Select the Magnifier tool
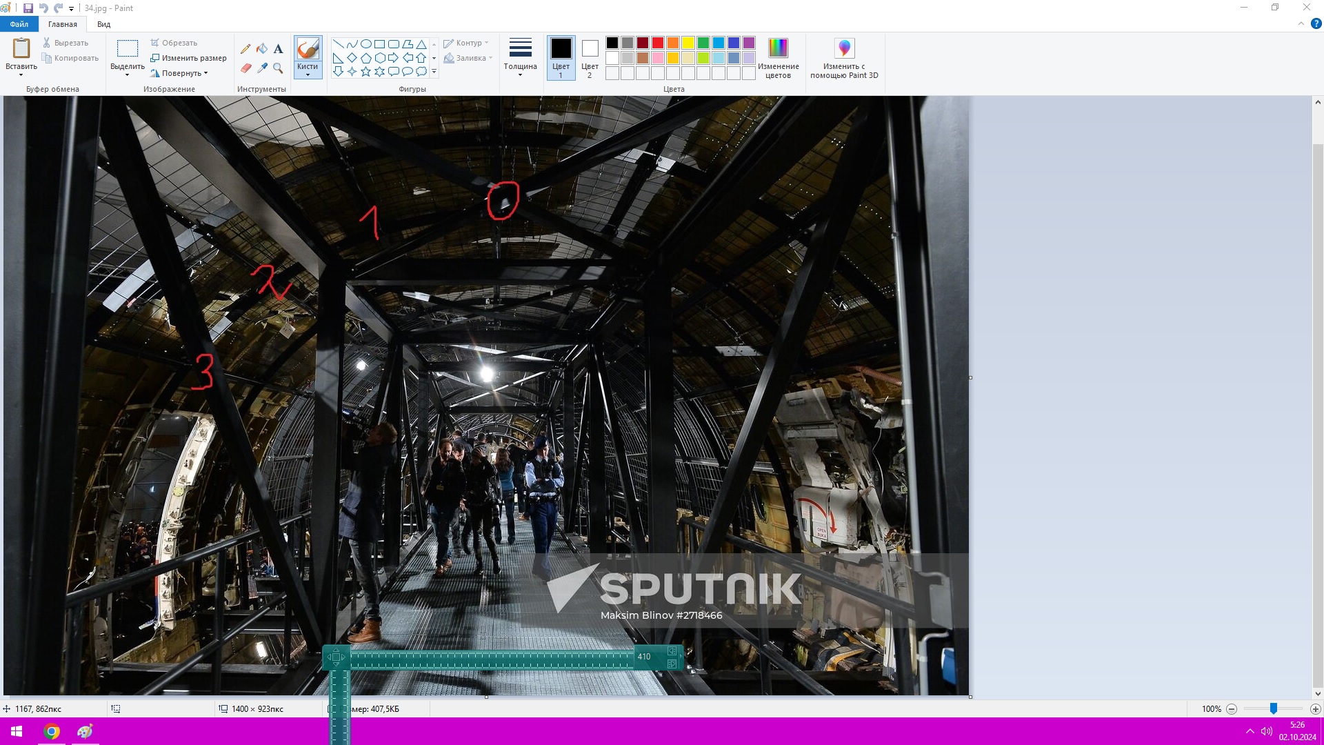This screenshot has width=1324, height=745. pyautogui.click(x=278, y=68)
